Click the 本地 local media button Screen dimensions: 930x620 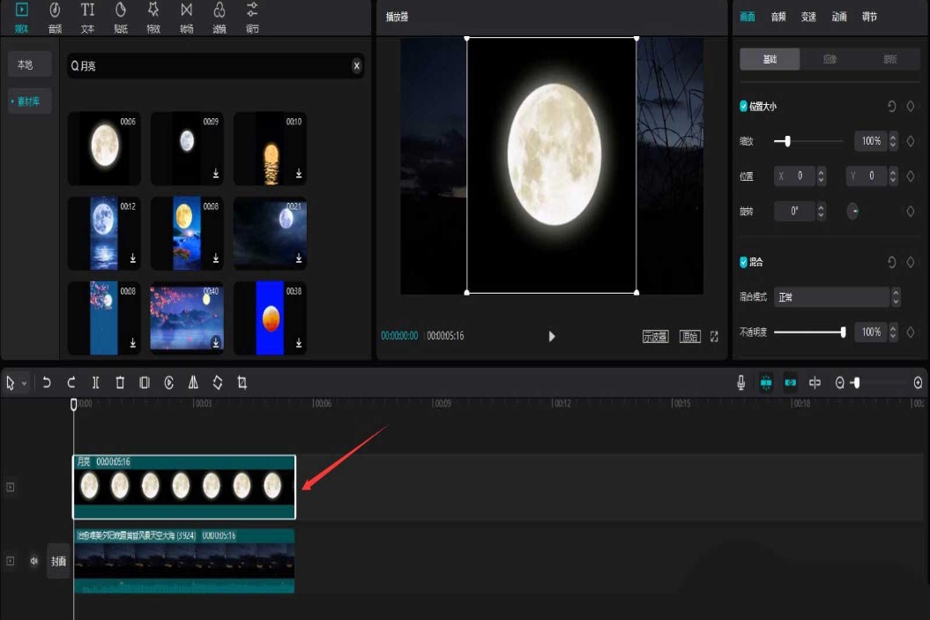25,64
